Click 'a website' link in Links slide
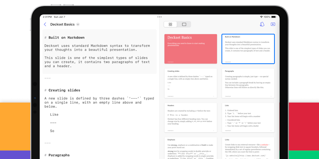 tap(264, 145)
